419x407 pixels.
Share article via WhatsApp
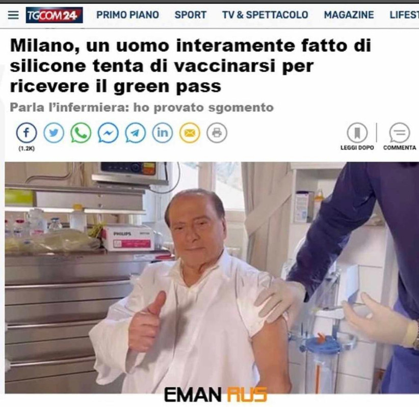(x=81, y=133)
